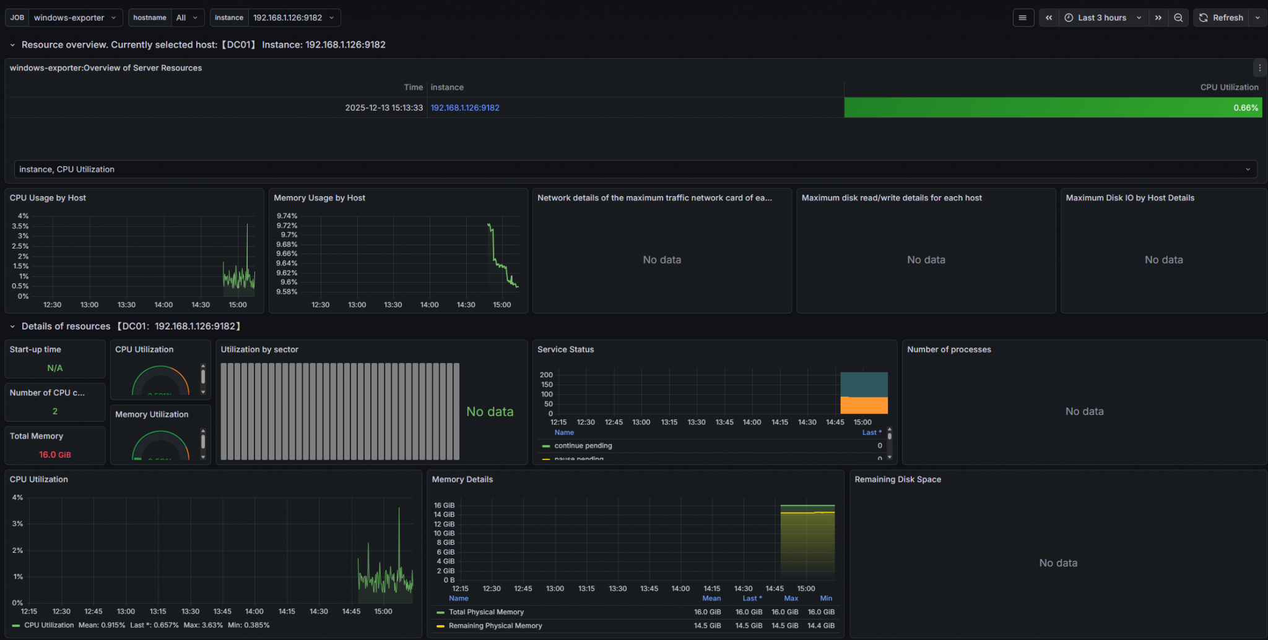Sort memory legend by Last column
Viewport: 1268px width, 640px height.
[752, 599]
